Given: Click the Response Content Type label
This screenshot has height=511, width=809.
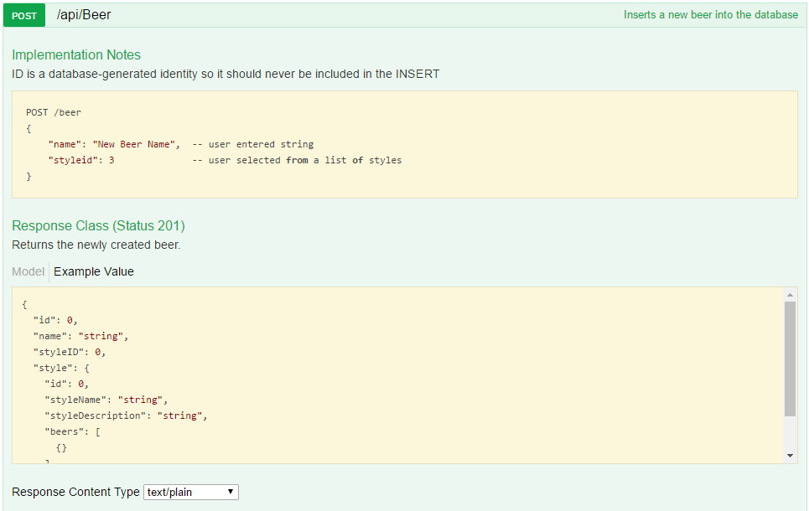Looking at the screenshot, I should (x=75, y=492).
